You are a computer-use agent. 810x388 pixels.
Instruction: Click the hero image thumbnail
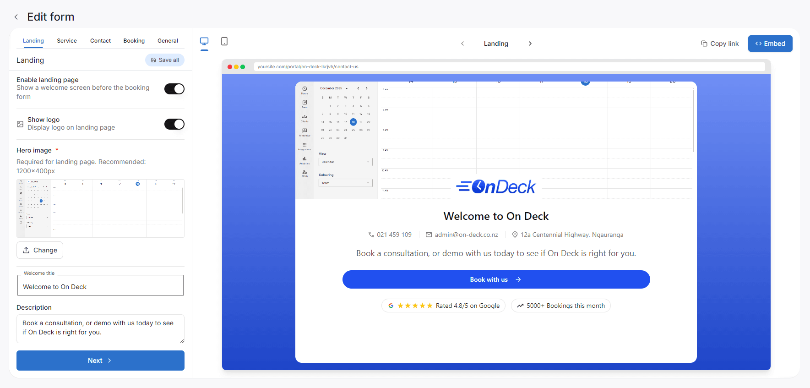click(100, 208)
